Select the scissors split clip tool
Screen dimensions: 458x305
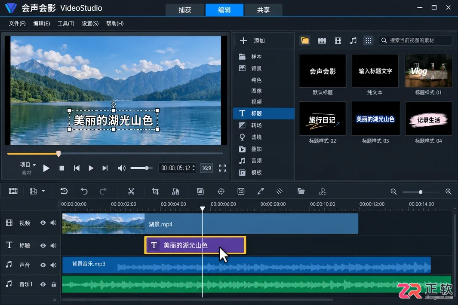(131, 191)
